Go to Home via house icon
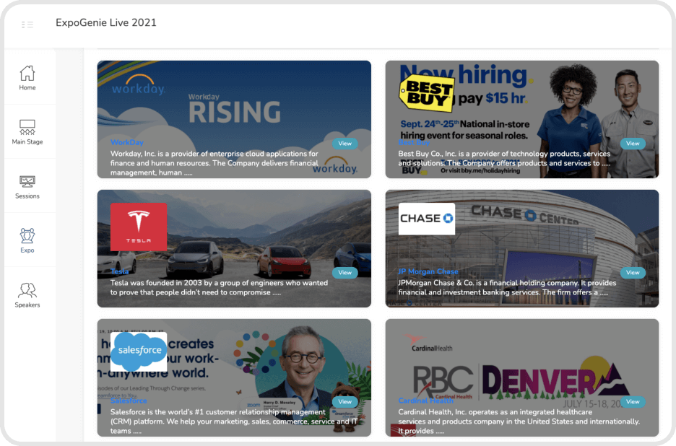This screenshot has height=446, width=676. [27, 74]
